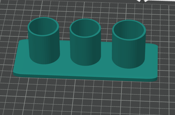Pick the base plate between middle and right cylinders
The height and width of the screenshot is (115, 175).
[106, 53]
